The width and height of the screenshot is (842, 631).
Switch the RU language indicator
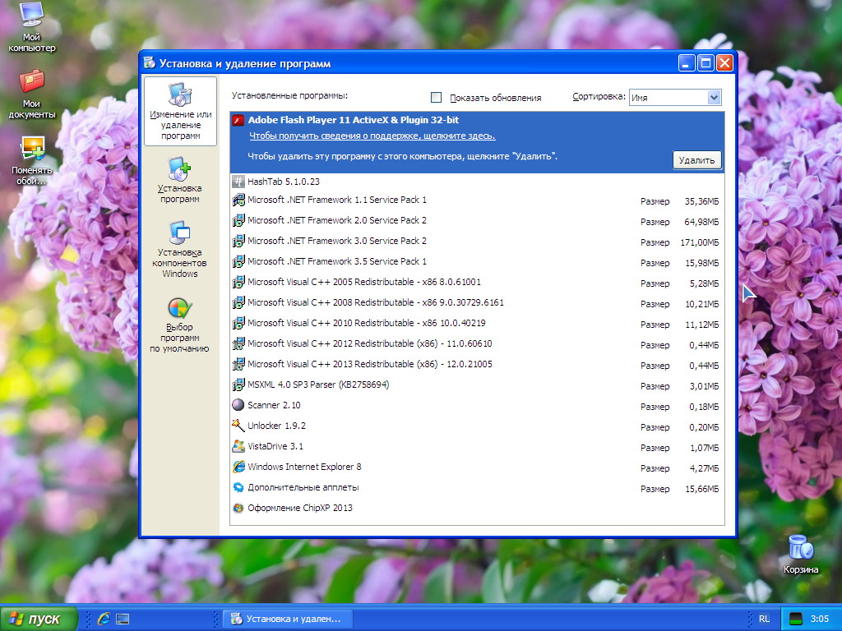pyautogui.click(x=764, y=619)
